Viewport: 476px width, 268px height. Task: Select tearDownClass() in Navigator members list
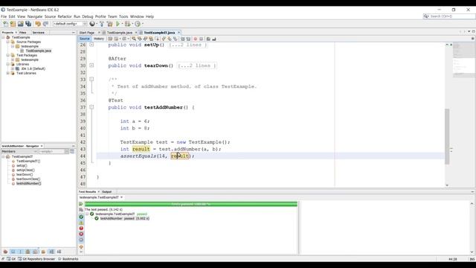[28, 179]
